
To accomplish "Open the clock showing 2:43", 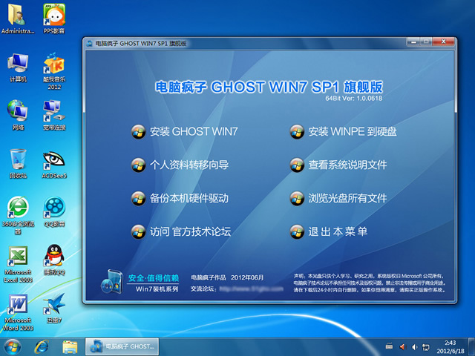I will point(451,347).
